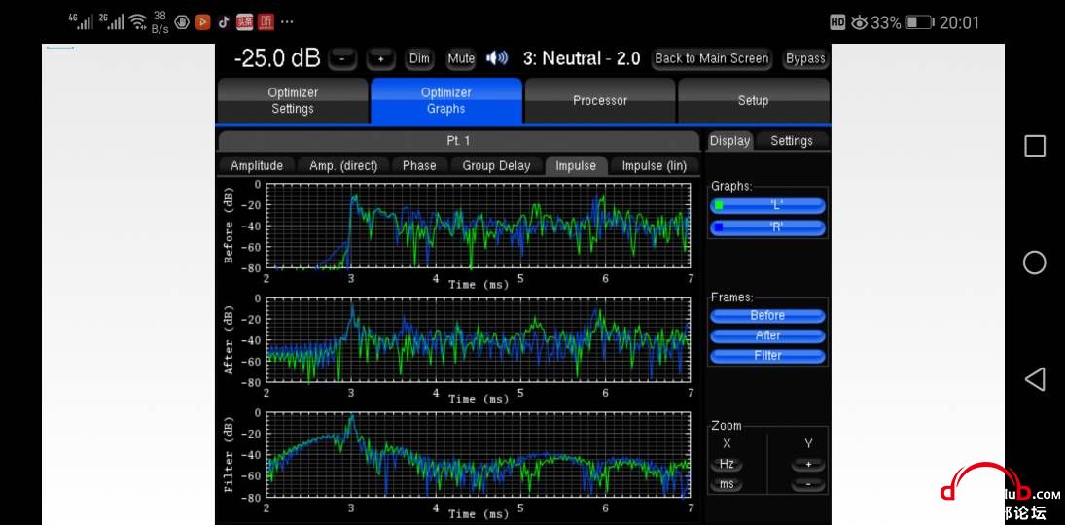The image size is (1065, 525).
Task: Click the -25.0 dB volume readout
Action: click(x=276, y=59)
